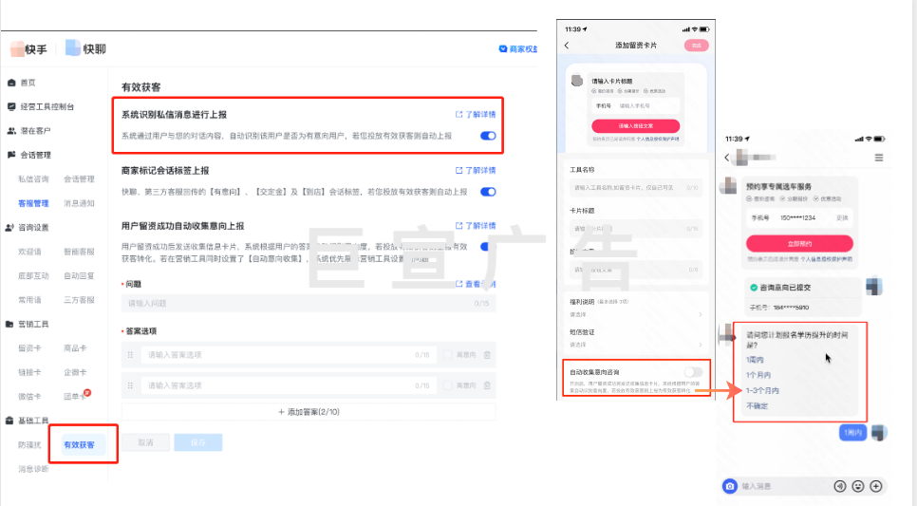The height and width of the screenshot is (506, 917).
Task: Open 智能客服 in sidebar
Action: (79, 252)
